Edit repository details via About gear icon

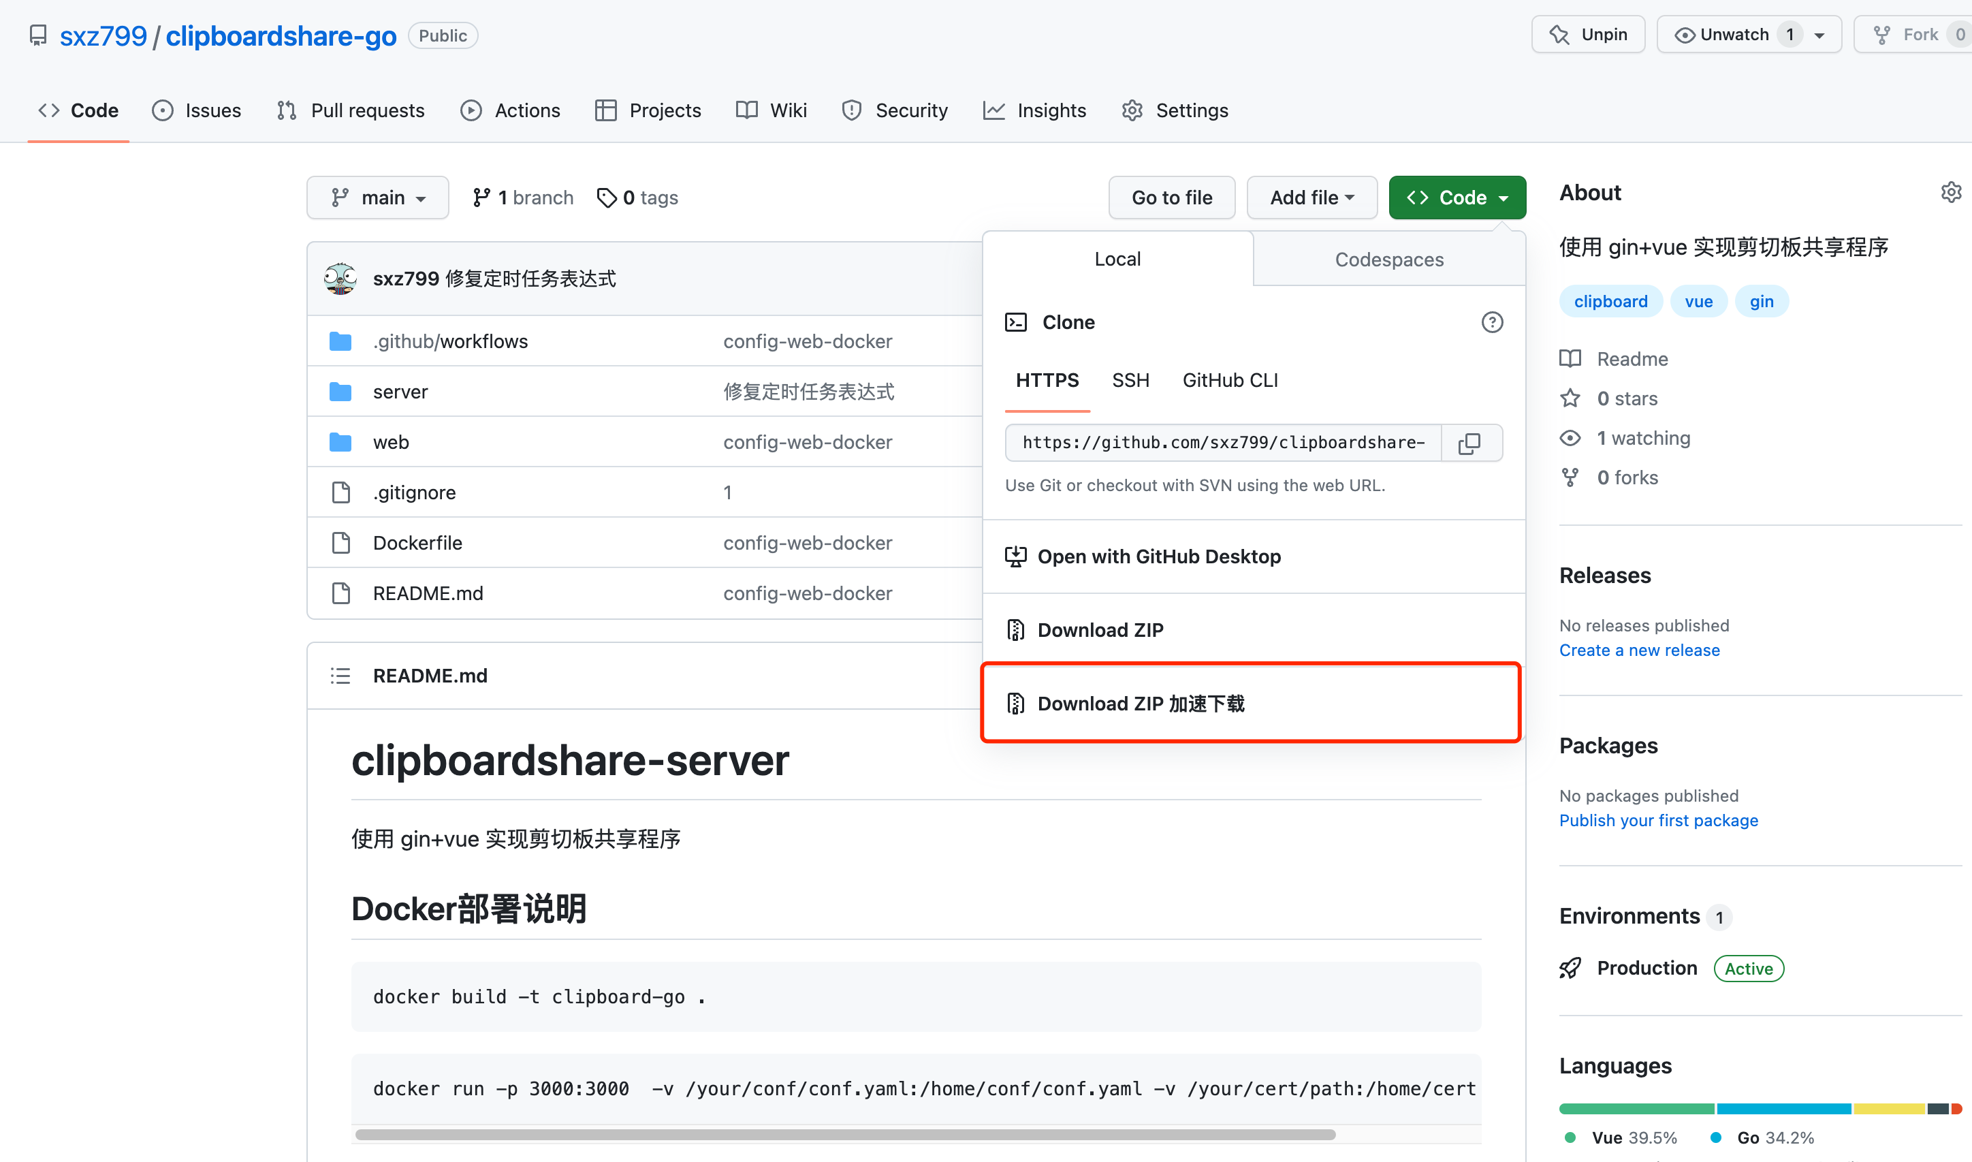(1951, 193)
